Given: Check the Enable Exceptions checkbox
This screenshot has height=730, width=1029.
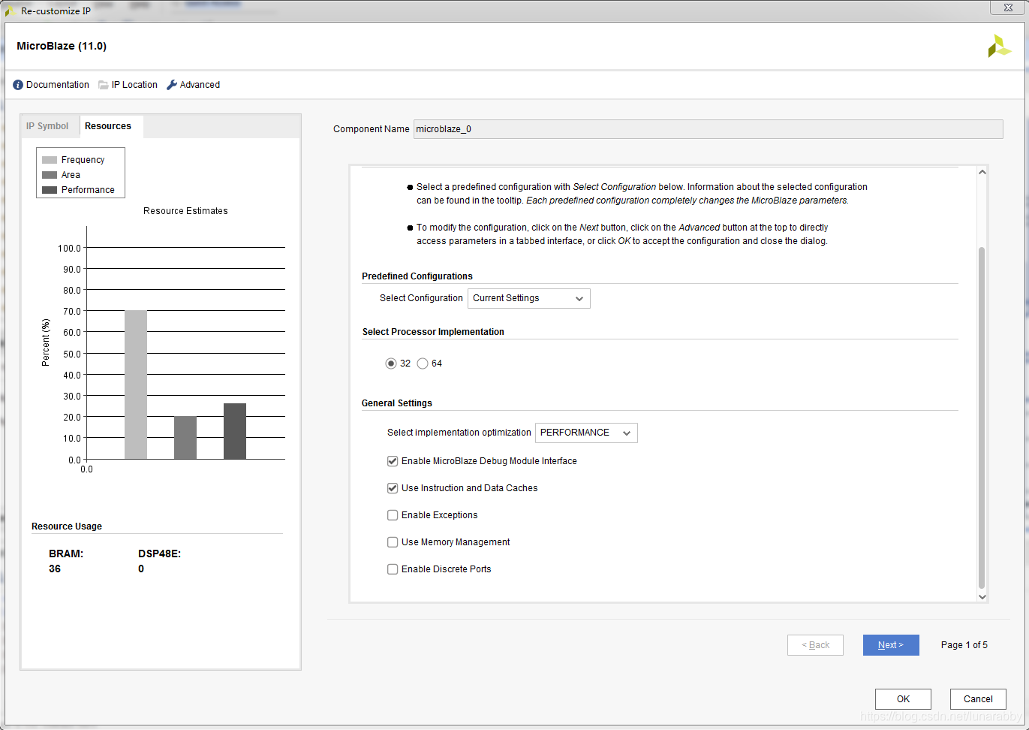Looking at the screenshot, I should [393, 515].
